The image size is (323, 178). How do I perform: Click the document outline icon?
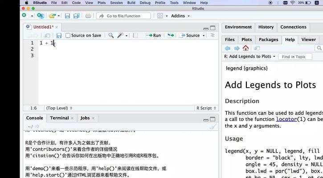pyautogui.click(x=213, y=35)
